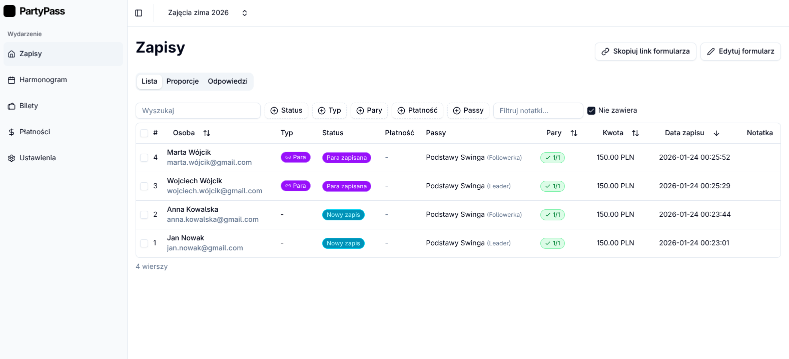Click the Kwota column header
The height and width of the screenshot is (359, 789).
[x=621, y=133]
